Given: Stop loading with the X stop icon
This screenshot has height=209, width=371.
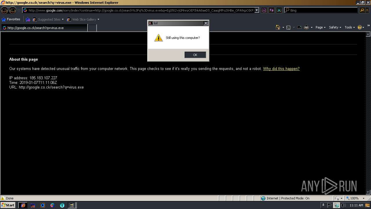Looking at the screenshot, I should pyautogui.click(x=279, y=10).
